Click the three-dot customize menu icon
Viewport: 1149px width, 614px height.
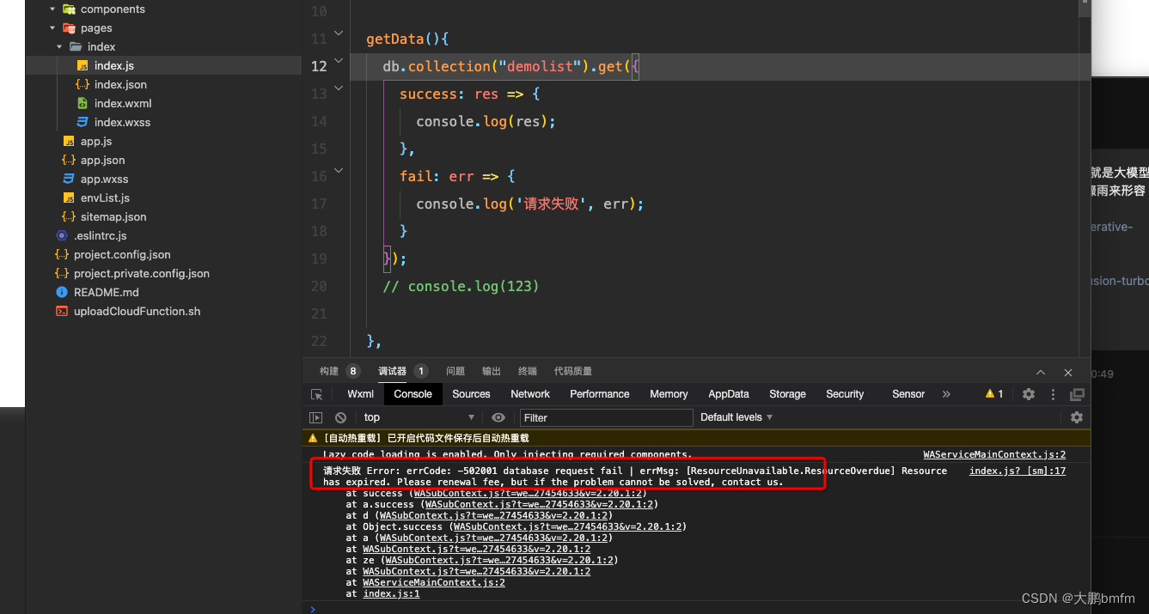point(1053,394)
